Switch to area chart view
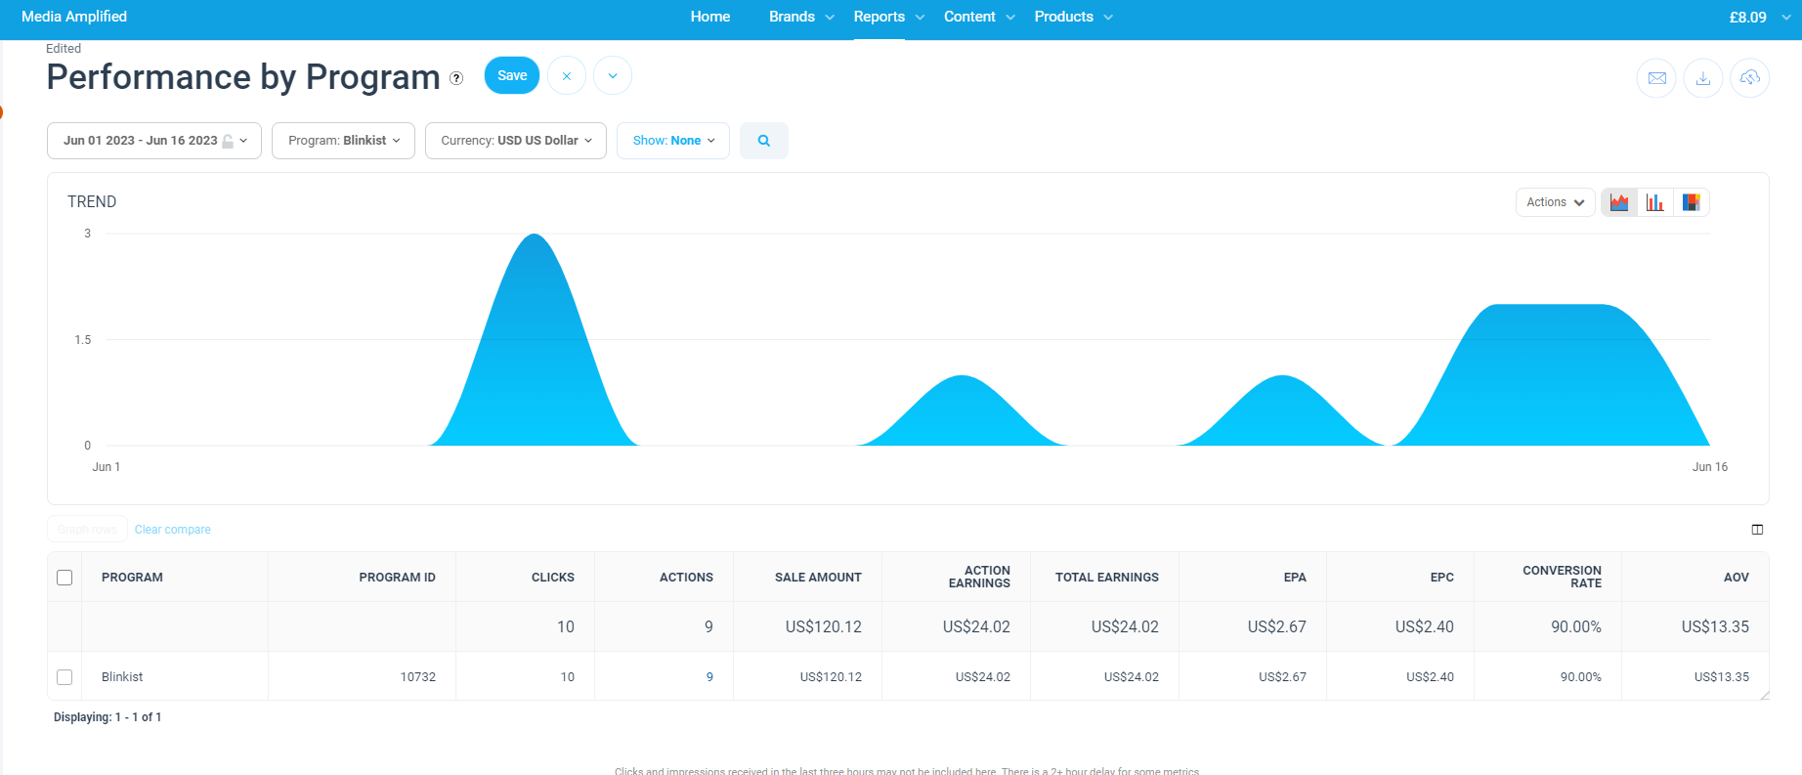The height and width of the screenshot is (775, 1802). (1619, 202)
